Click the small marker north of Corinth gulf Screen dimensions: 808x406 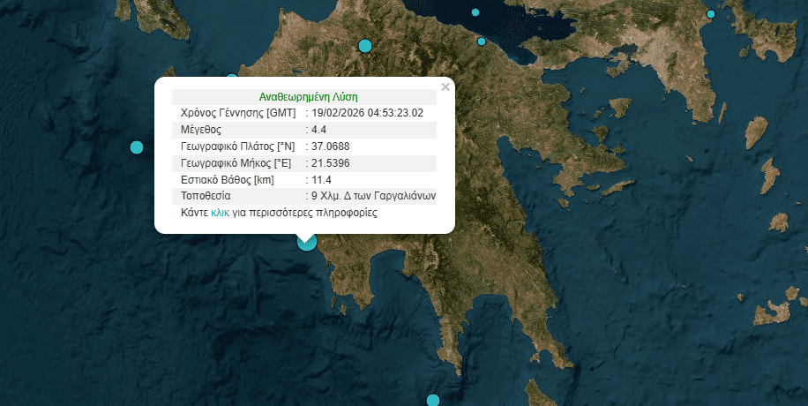coord(475,12)
